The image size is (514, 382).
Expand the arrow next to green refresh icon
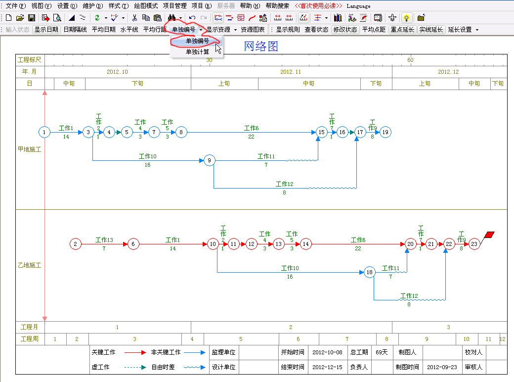click(106, 18)
